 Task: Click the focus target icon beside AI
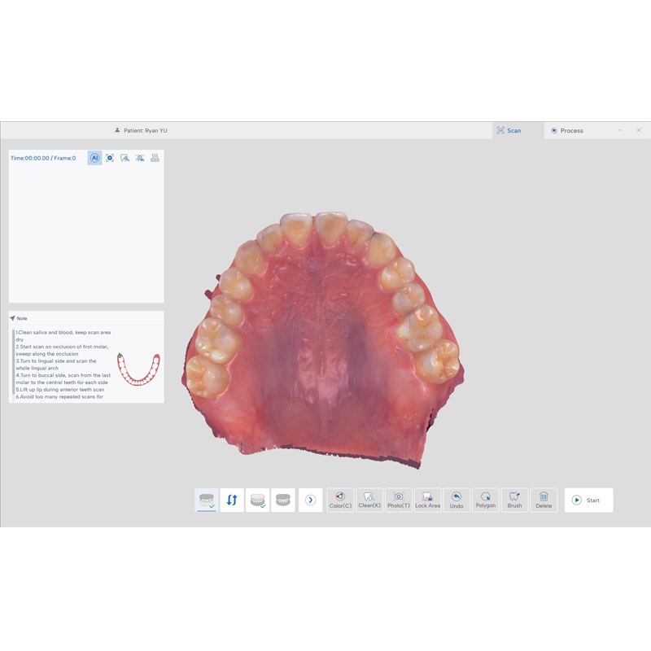tap(110, 158)
